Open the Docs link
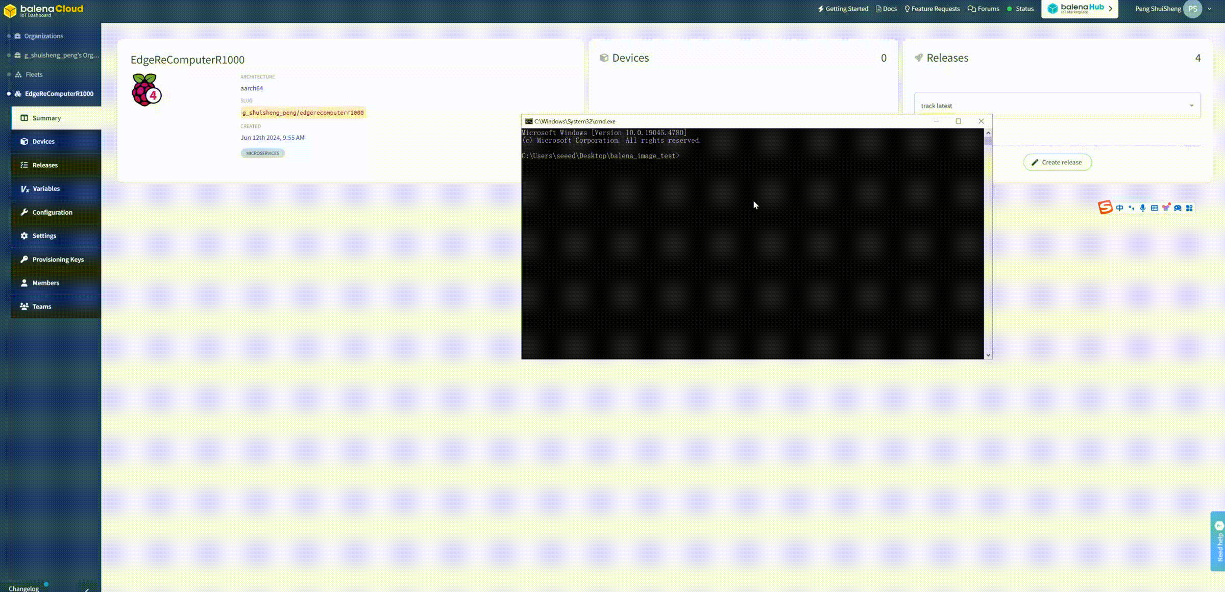This screenshot has height=592, width=1225. [x=887, y=9]
